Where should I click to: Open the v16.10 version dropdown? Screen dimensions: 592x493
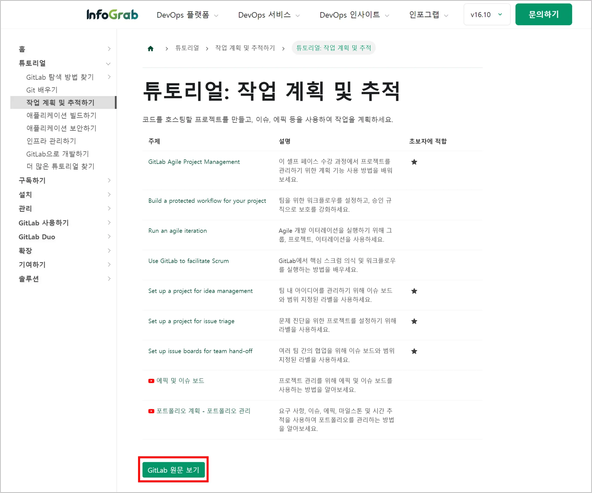pyautogui.click(x=486, y=14)
